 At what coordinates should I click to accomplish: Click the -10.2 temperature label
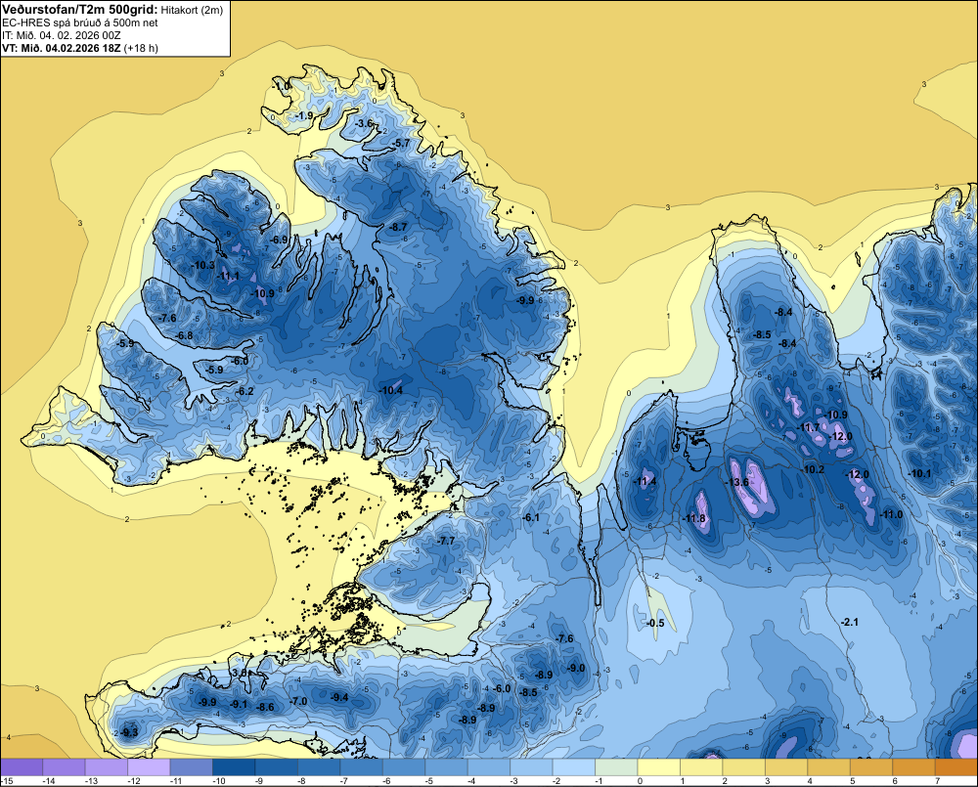click(x=813, y=469)
